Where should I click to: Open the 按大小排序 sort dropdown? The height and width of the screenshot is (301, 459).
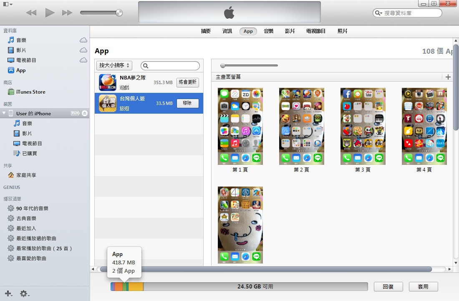tap(114, 65)
